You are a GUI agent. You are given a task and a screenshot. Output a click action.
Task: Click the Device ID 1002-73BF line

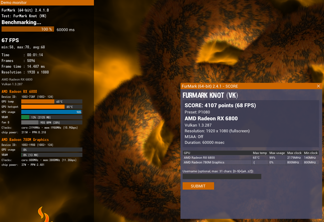27,97
